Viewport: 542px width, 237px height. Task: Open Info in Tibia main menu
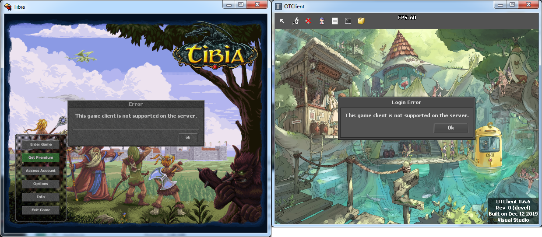pos(41,197)
